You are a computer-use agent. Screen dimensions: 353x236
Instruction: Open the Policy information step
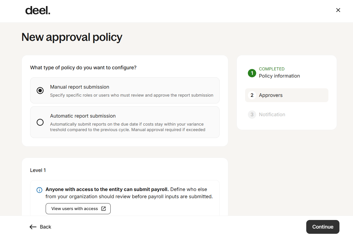279,76
